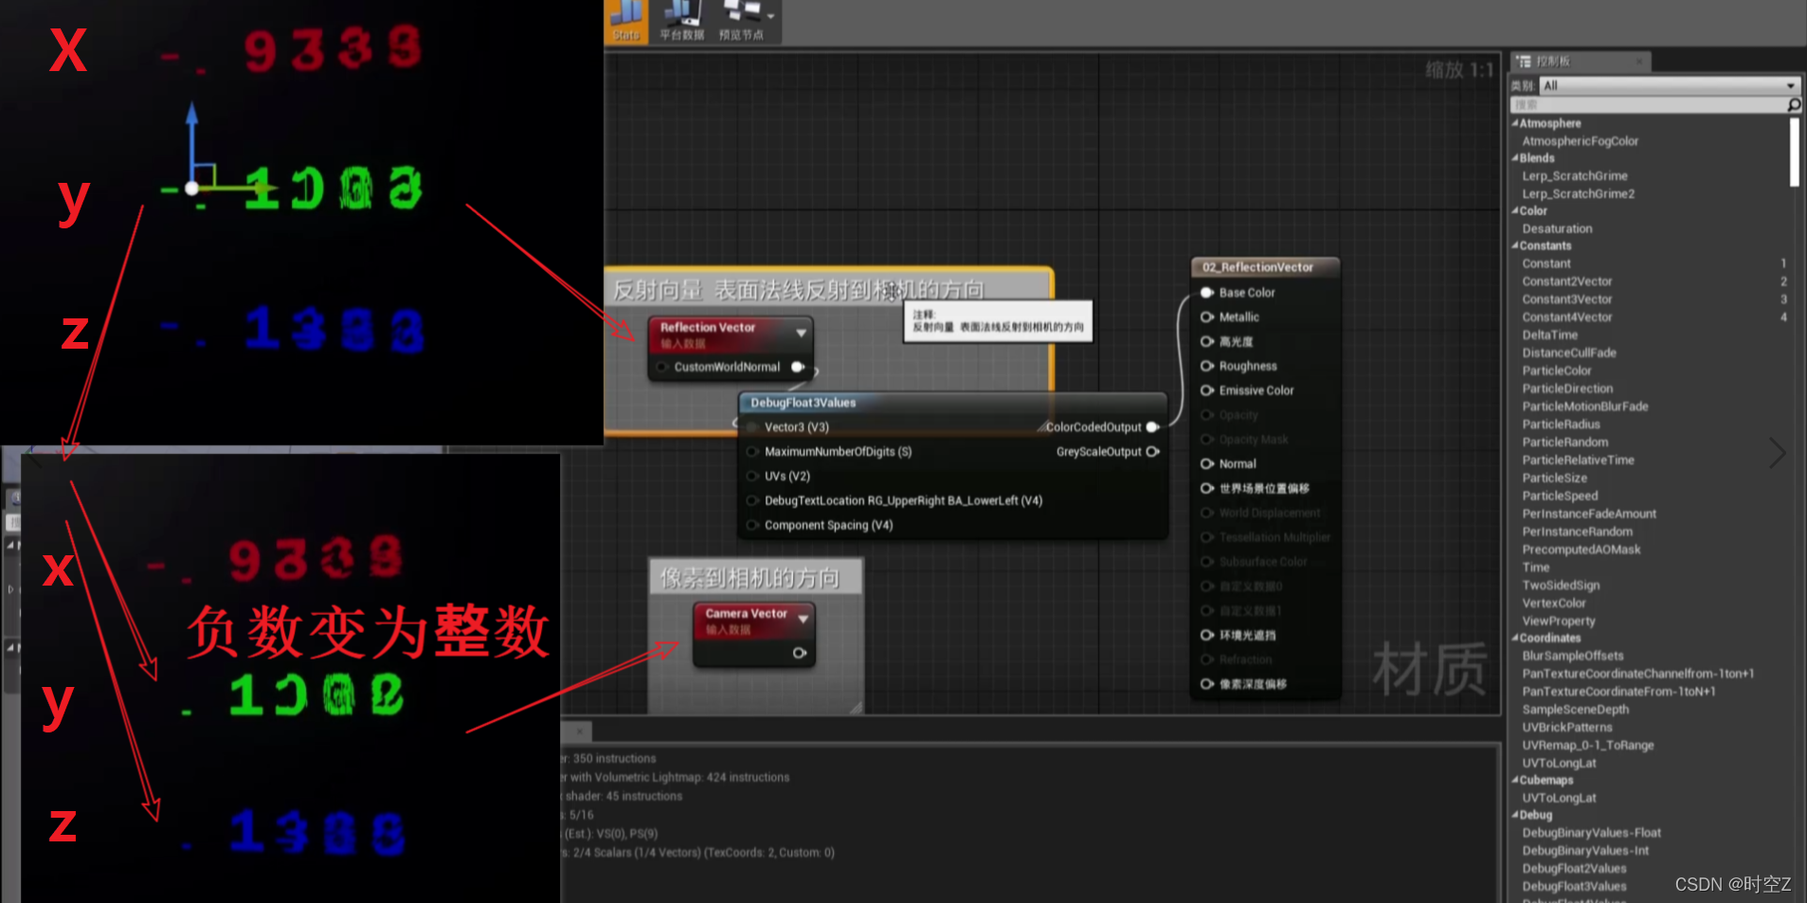1807x903 pixels.
Task: Click the ColorCodedOutput pin on DebugFloat3Values
Action: point(1152,427)
